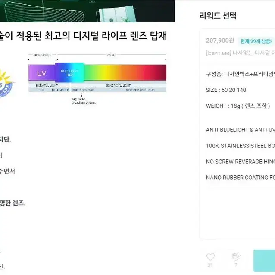
Task: Click the 현재 99개 남음 badge
Action: tap(256, 41)
